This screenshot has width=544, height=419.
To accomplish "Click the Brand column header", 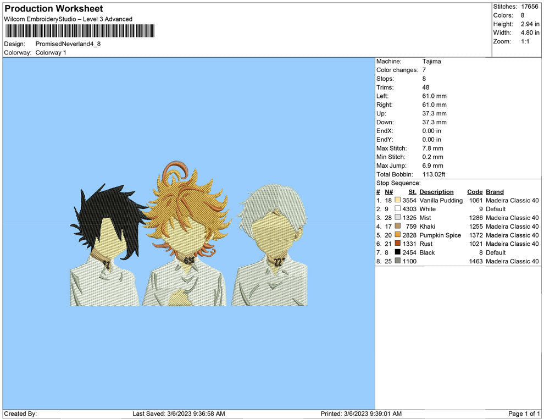I will [495, 191].
